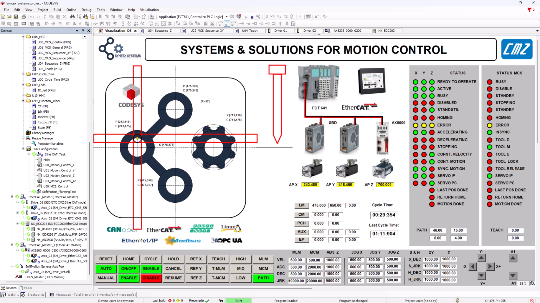Jog A1 upward with the up arrow
This screenshot has height=303, width=540.
tap(513, 258)
